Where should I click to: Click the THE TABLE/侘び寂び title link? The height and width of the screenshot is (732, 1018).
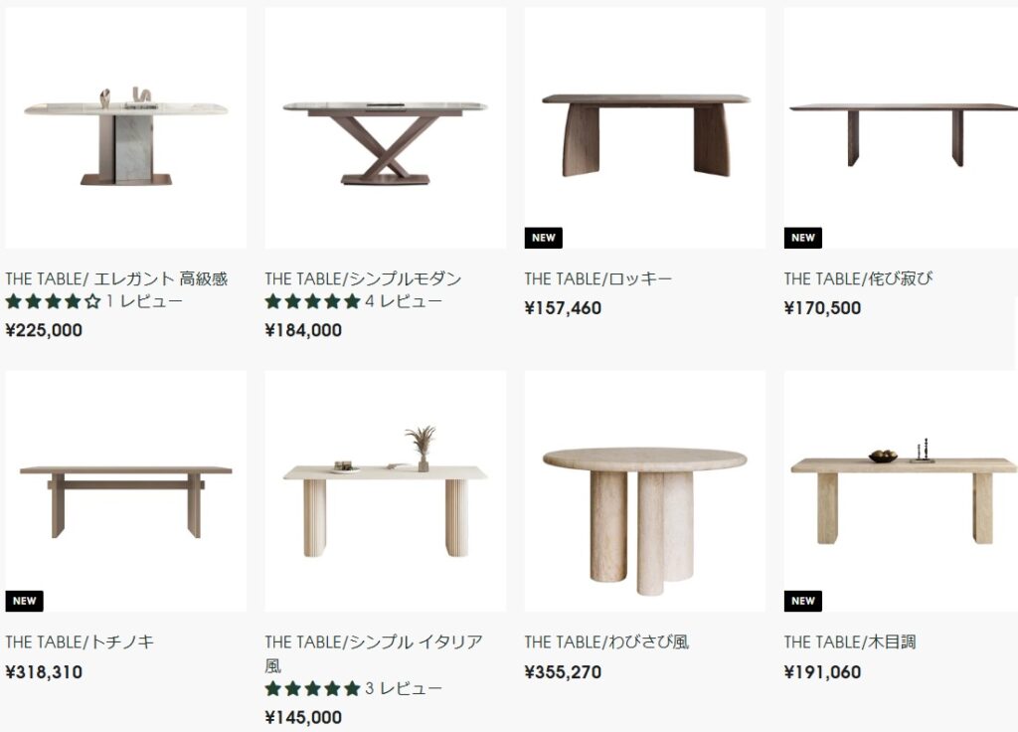pyautogui.click(x=858, y=278)
